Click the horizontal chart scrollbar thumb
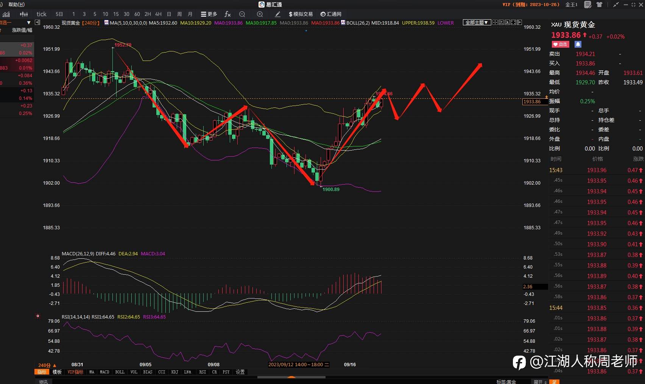This screenshot has width=645, height=384. coord(291,377)
